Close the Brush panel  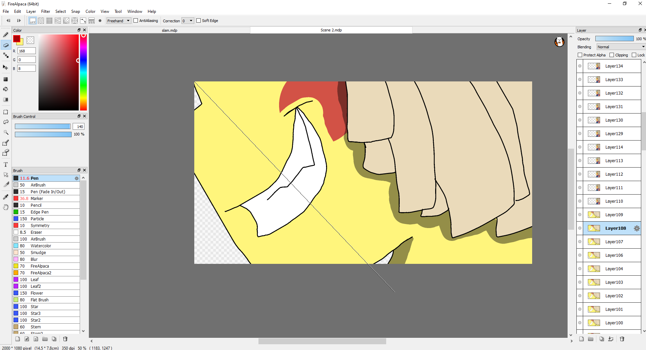pyautogui.click(x=84, y=170)
